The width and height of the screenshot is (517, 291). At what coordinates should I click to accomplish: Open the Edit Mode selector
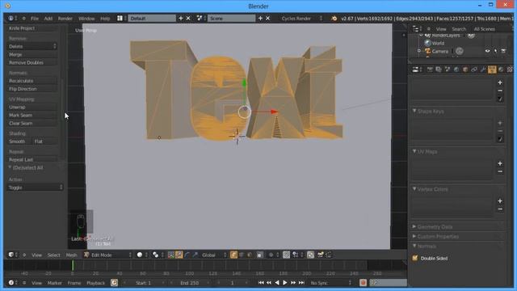[x=107, y=255]
